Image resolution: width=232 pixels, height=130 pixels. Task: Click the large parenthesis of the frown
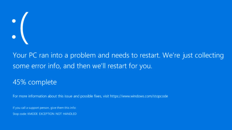[25, 28]
